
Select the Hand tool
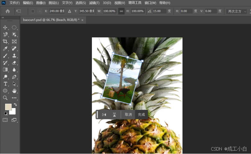pyautogui.click(x=14, y=91)
